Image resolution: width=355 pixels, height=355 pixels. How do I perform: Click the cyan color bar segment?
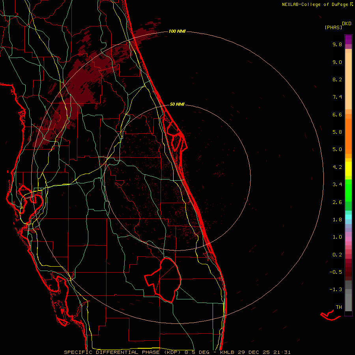[348, 217]
